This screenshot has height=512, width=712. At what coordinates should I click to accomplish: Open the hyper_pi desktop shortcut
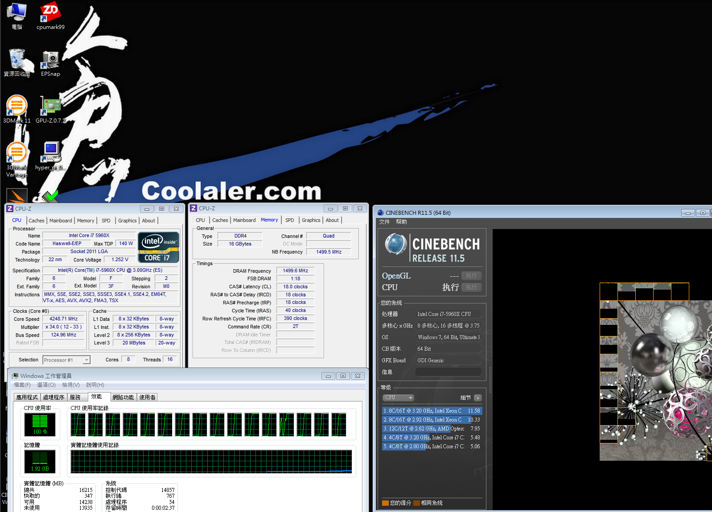click(50, 156)
